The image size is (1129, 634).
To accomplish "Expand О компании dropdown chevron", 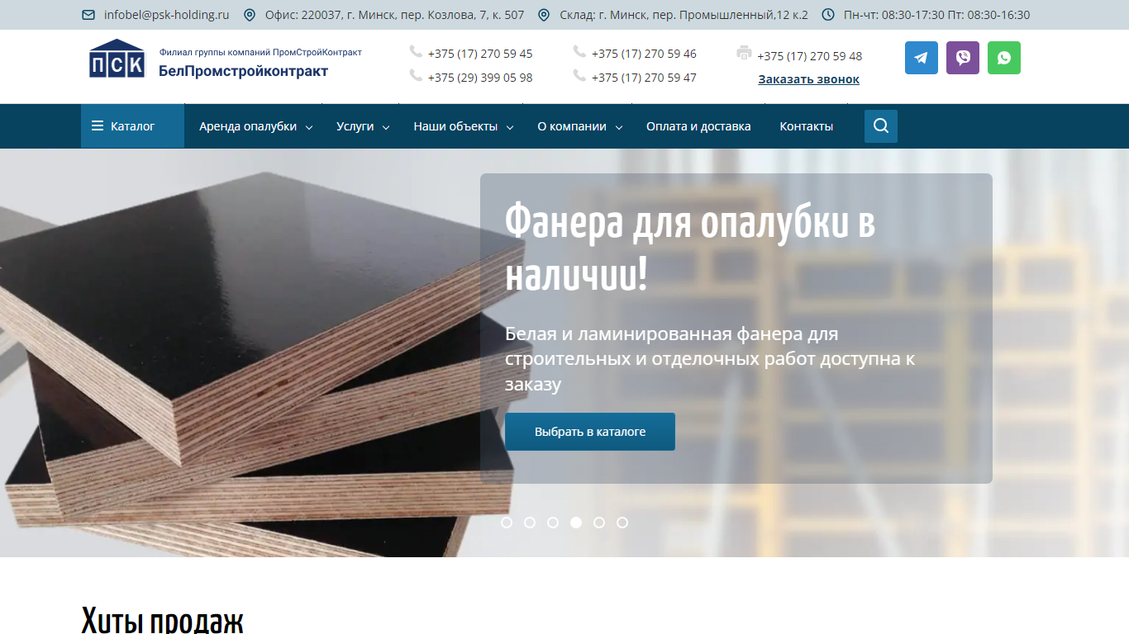I will pos(619,128).
